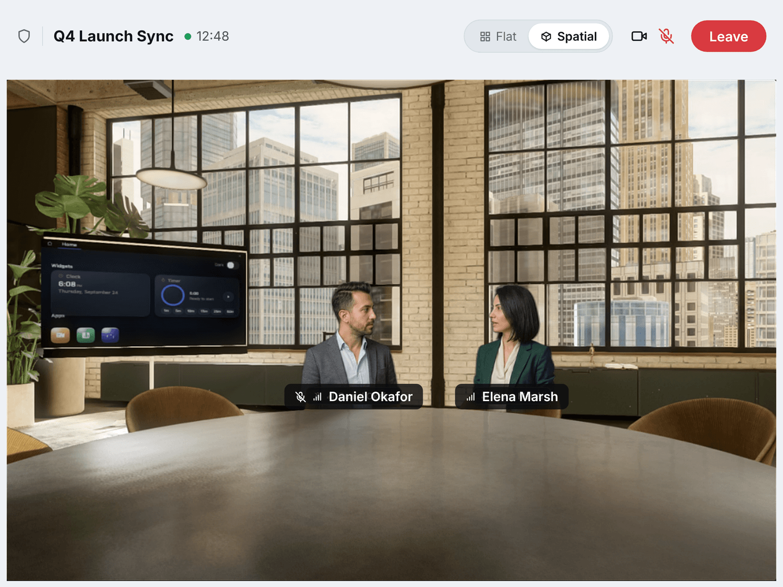Click Daniel Okafor's muted mic icon
This screenshot has width=783, height=587.
coord(300,397)
